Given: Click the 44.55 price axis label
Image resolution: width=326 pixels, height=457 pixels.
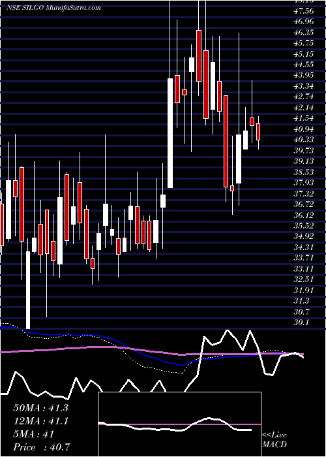Looking at the screenshot, I should pos(304,65).
